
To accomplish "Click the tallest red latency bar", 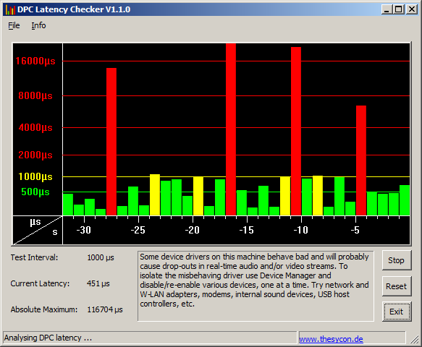I will [x=231, y=129].
